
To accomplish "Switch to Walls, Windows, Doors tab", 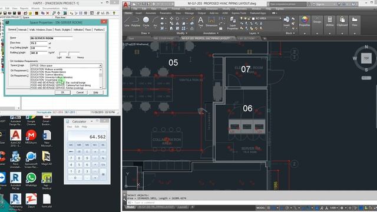I will (41, 29).
